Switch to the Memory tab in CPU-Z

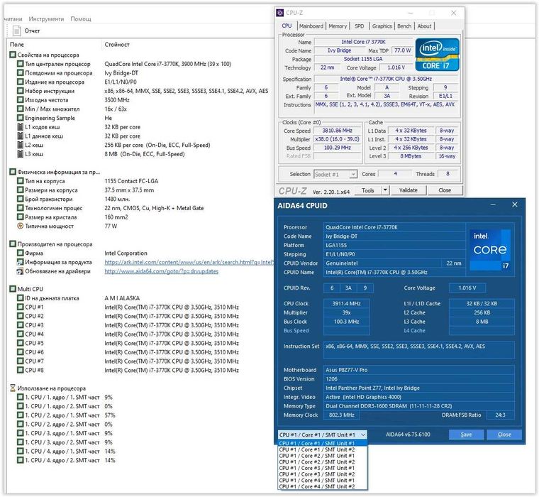click(x=338, y=26)
